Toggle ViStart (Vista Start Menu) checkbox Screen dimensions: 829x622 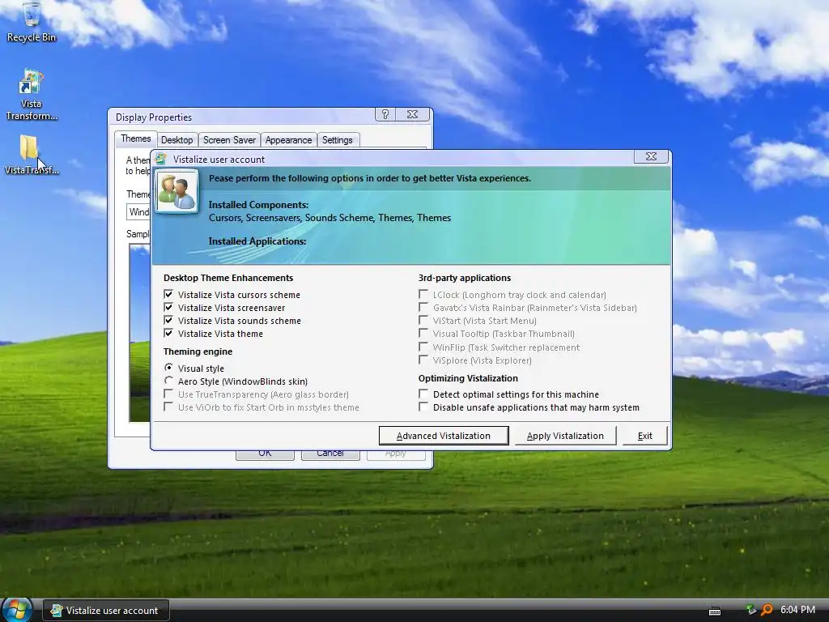coord(423,320)
